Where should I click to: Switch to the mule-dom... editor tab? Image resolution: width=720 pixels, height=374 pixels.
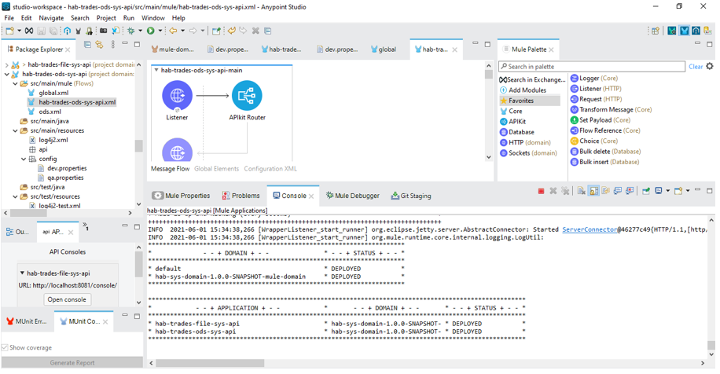pos(173,49)
